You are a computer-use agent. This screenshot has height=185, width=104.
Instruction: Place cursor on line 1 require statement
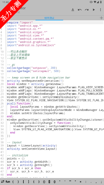click(20, 23)
